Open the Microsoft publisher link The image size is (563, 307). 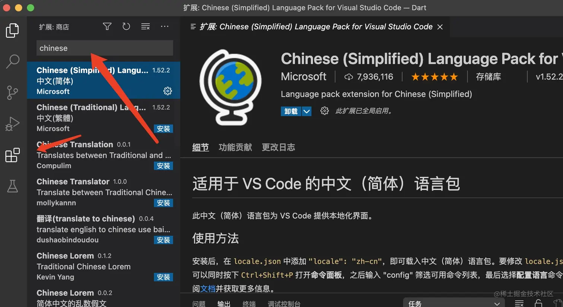pyautogui.click(x=303, y=77)
